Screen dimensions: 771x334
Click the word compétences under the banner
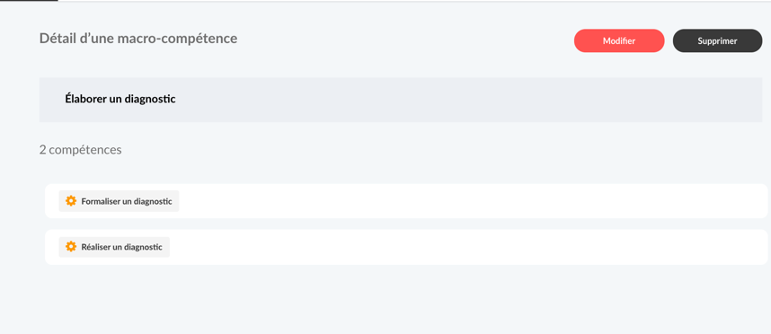pyautogui.click(x=85, y=150)
